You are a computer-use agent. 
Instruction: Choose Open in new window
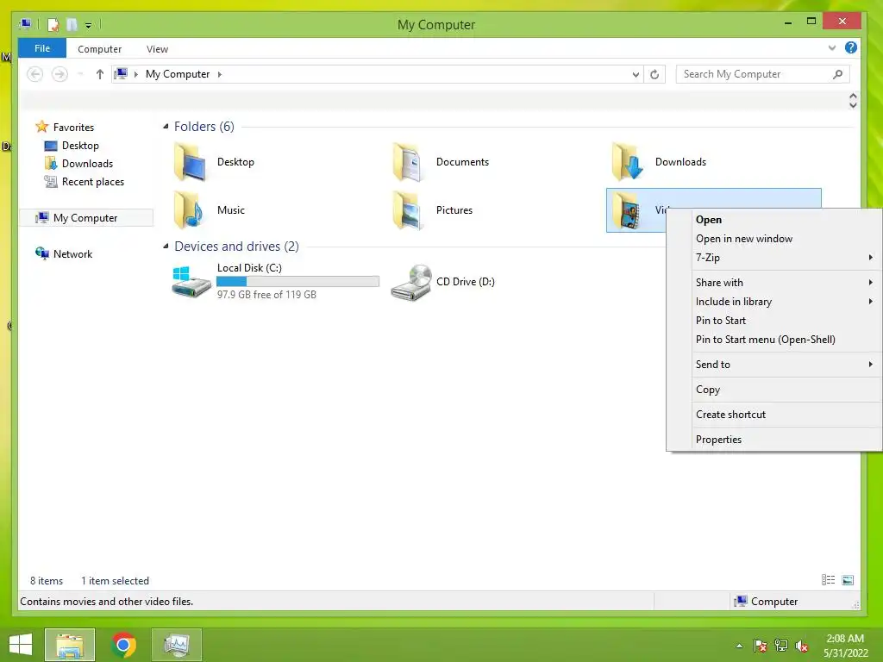[x=773, y=239]
